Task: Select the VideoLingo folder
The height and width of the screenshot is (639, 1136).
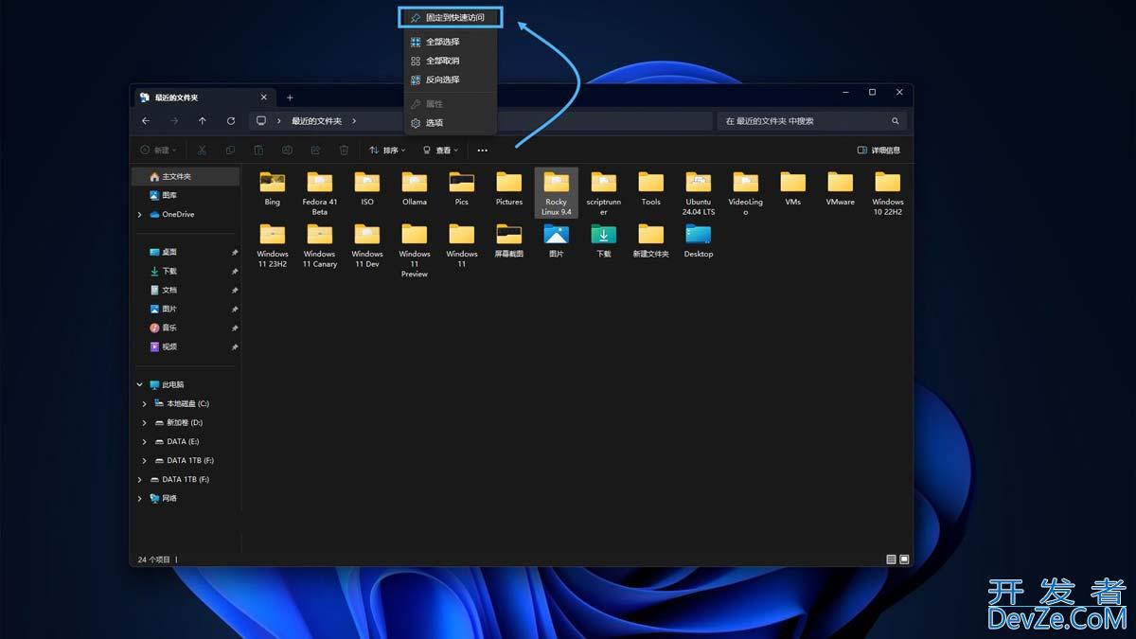Action: [x=746, y=193]
